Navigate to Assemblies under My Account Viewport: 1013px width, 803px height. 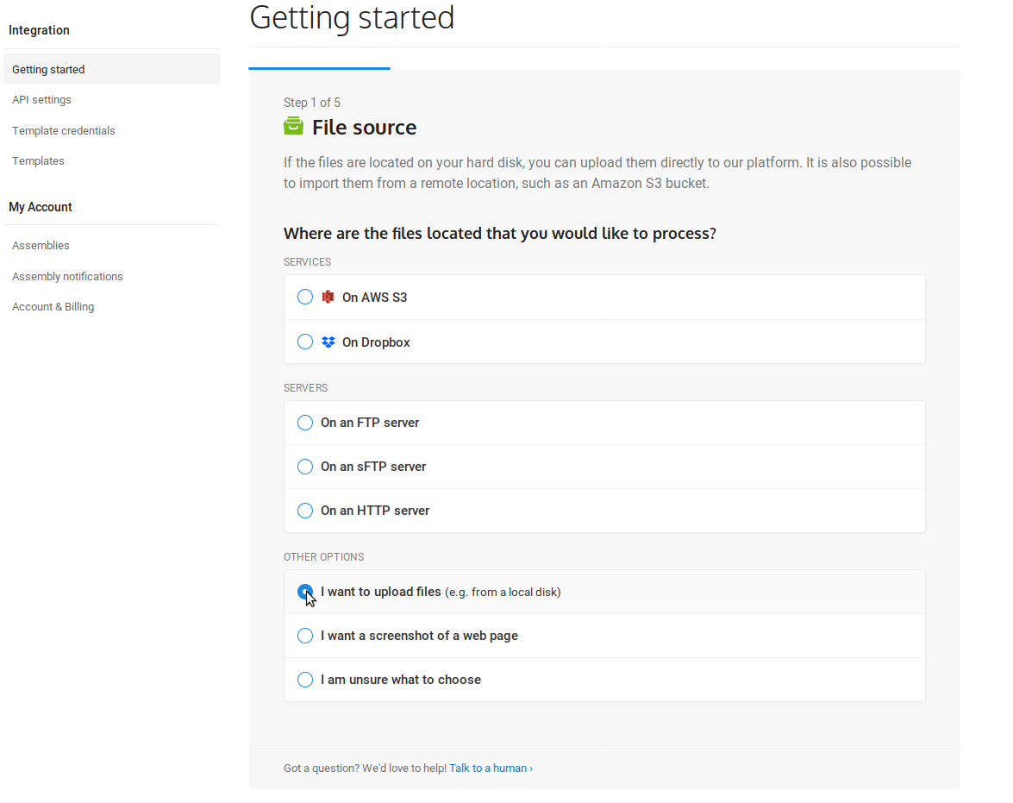click(x=41, y=246)
